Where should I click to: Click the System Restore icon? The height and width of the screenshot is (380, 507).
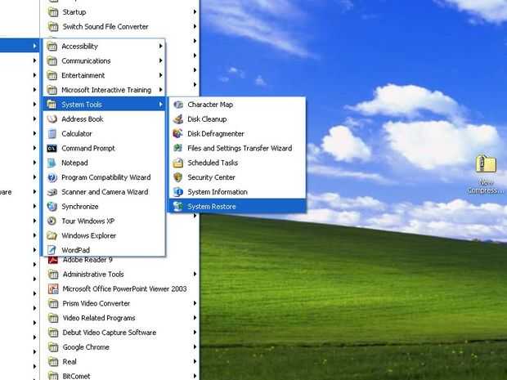tap(177, 207)
